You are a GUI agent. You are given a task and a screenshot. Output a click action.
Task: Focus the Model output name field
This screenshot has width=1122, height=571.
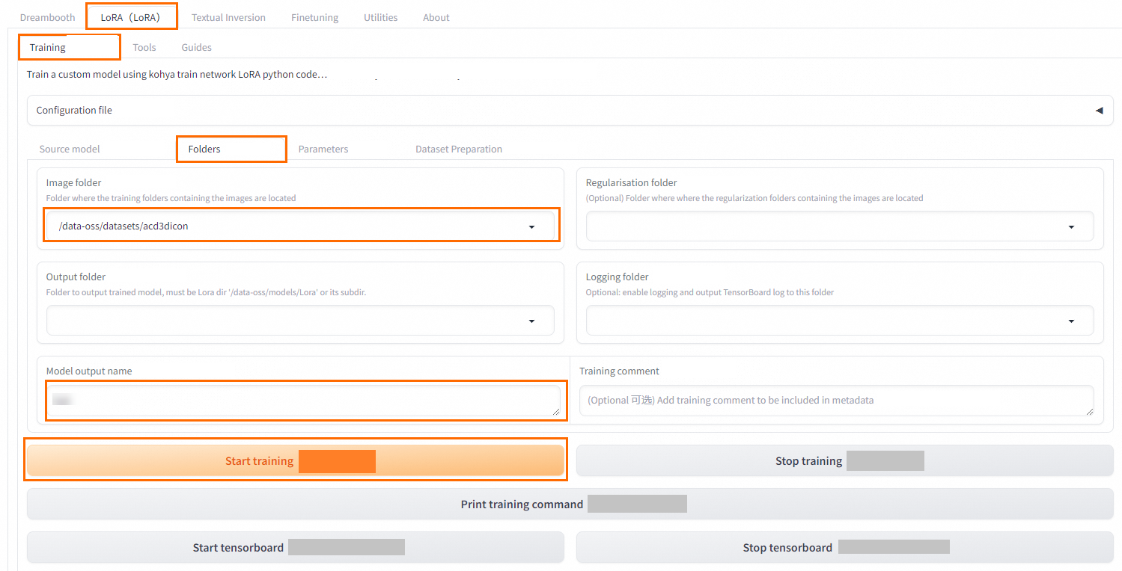pyautogui.click(x=303, y=401)
